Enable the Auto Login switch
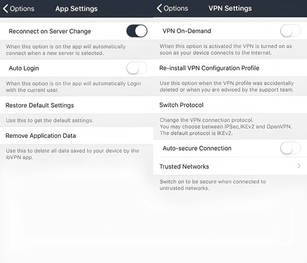The height and width of the screenshot is (263, 307). tap(137, 68)
